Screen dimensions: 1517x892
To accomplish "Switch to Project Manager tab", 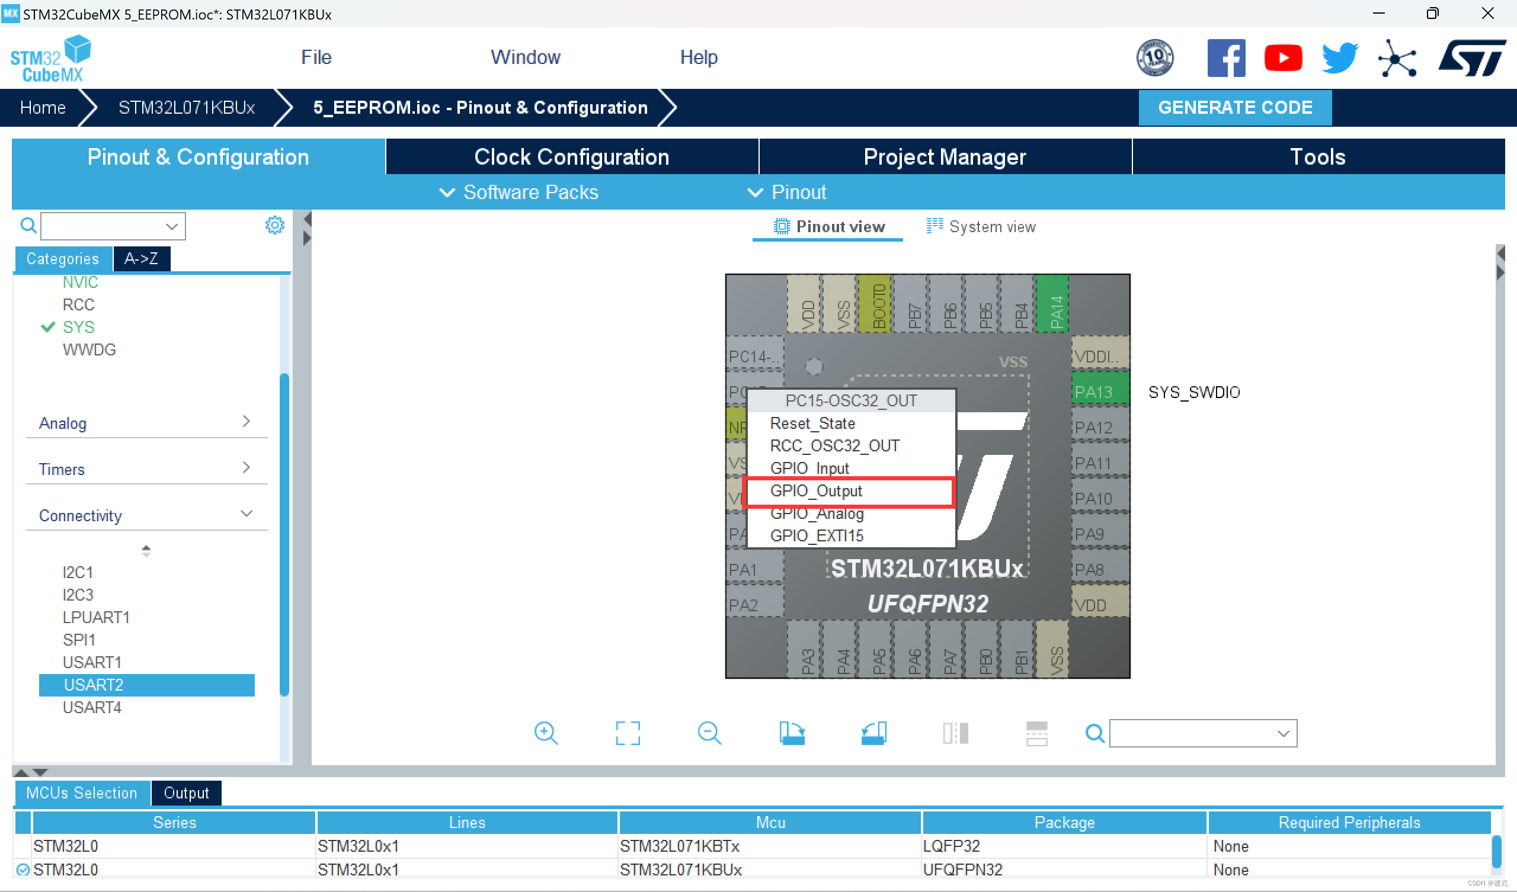I will point(945,156).
